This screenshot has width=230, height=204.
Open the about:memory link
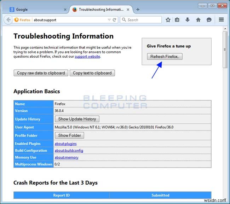point(67,157)
